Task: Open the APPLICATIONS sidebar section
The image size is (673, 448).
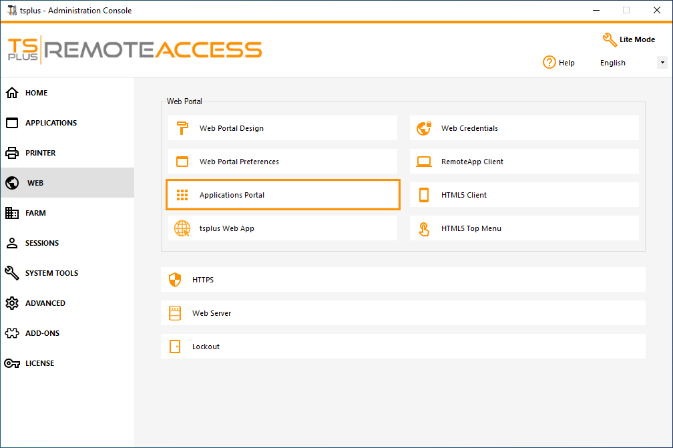Action: (50, 122)
